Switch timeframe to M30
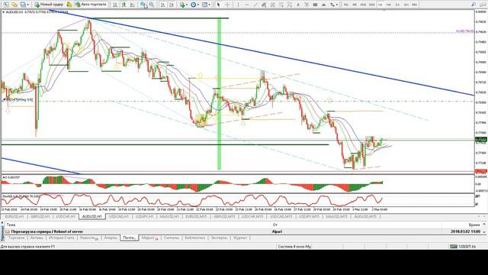This screenshot has height=275, width=488. pos(371,5)
